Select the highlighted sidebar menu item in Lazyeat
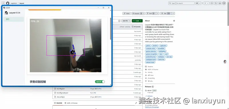 [13, 19]
